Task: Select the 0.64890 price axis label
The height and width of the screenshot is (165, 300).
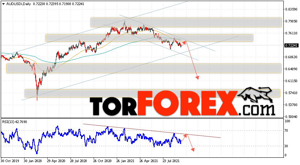Action: point(291,69)
